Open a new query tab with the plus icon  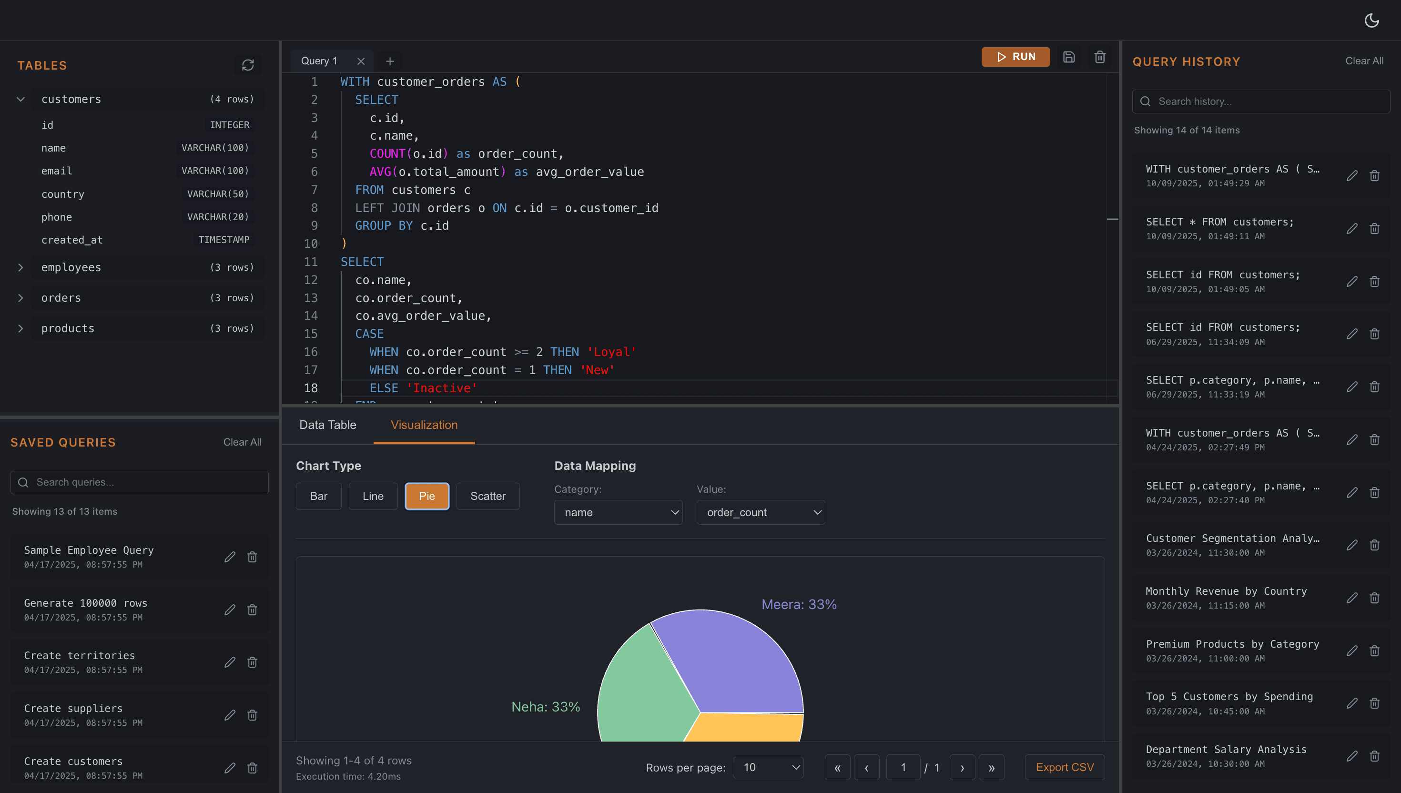[390, 61]
